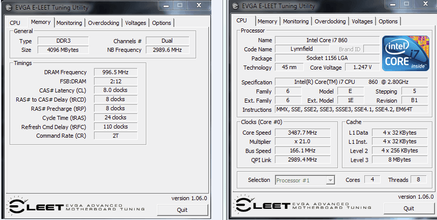Click Level 3 cache 8 MBytes value
The image size is (437, 220).
[400, 160]
